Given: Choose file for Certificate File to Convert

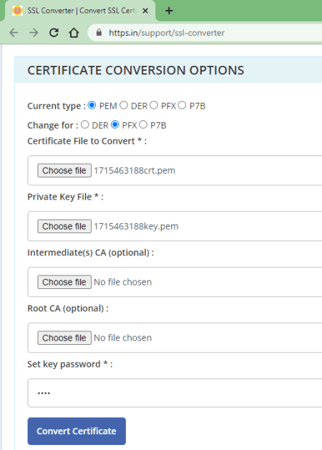Looking at the screenshot, I should pos(64,170).
